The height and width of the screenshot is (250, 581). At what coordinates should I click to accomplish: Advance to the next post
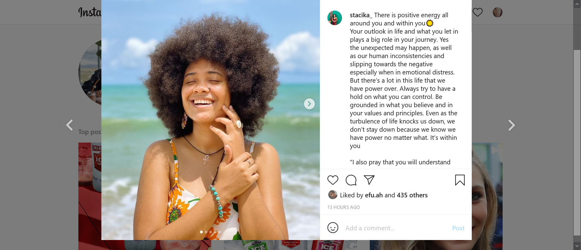[511, 125]
